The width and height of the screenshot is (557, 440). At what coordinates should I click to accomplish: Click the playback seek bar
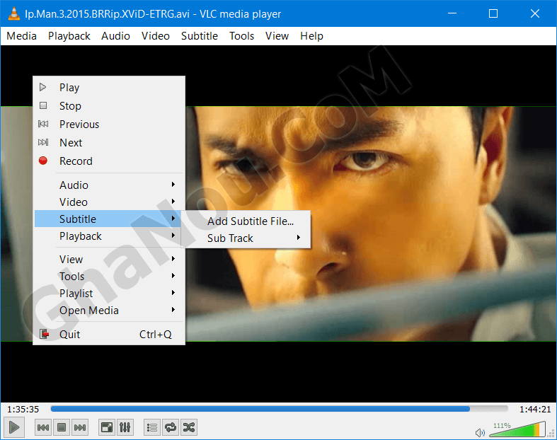point(280,409)
